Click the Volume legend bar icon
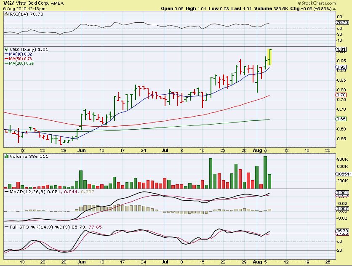 [6, 156]
